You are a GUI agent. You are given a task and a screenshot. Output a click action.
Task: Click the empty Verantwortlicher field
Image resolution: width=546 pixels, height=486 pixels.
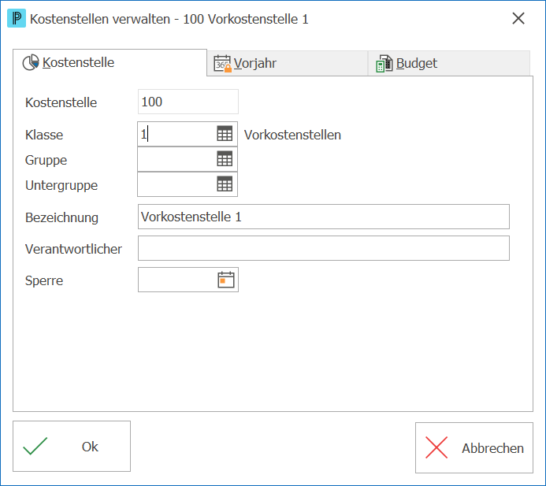(x=324, y=248)
